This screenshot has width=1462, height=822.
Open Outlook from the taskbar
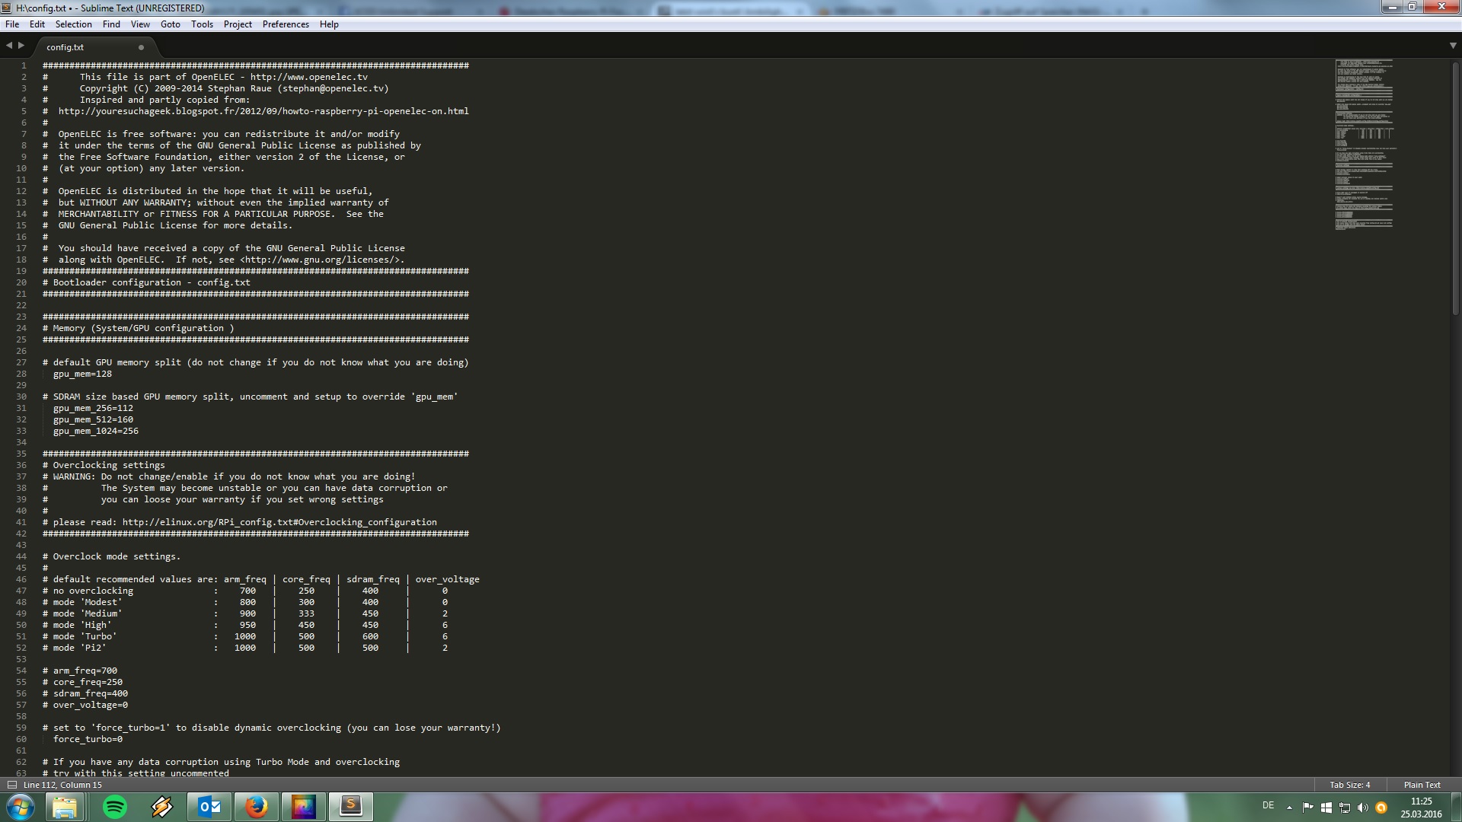click(209, 807)
